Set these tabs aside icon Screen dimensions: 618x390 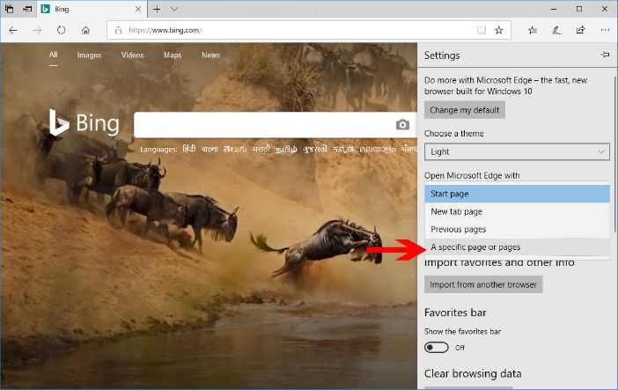[27, 9]
